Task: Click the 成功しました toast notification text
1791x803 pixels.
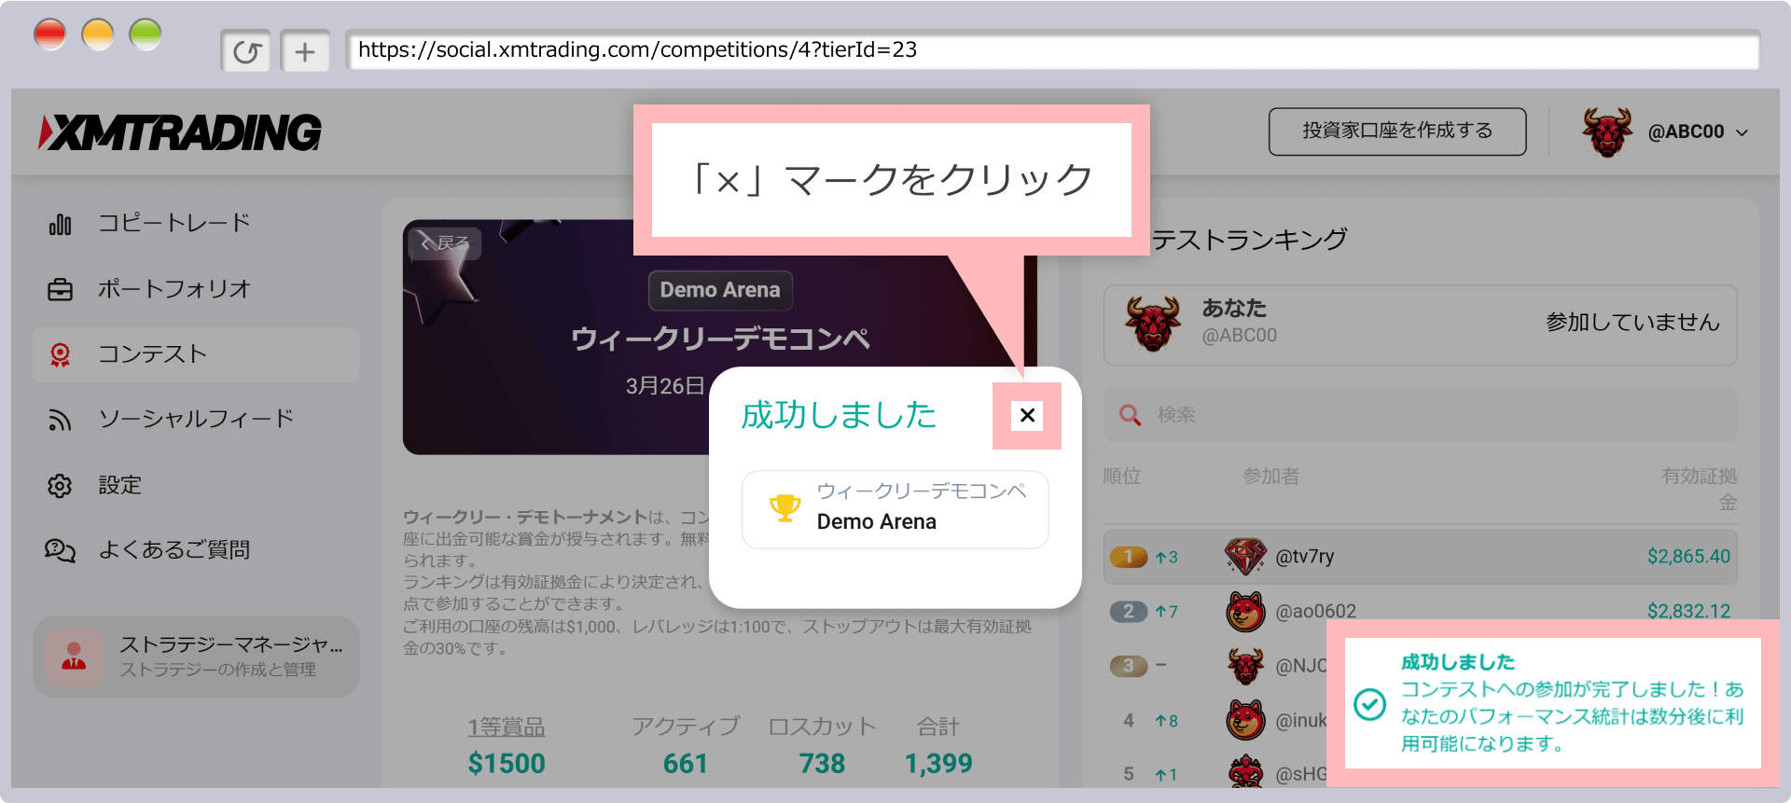Action: [x=1572, y=703]
